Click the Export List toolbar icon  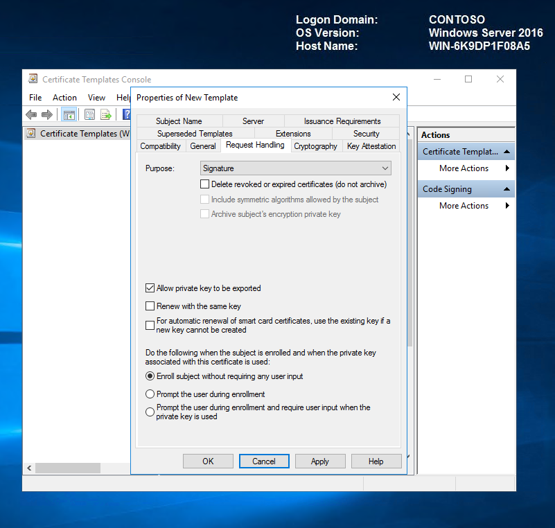106,114
